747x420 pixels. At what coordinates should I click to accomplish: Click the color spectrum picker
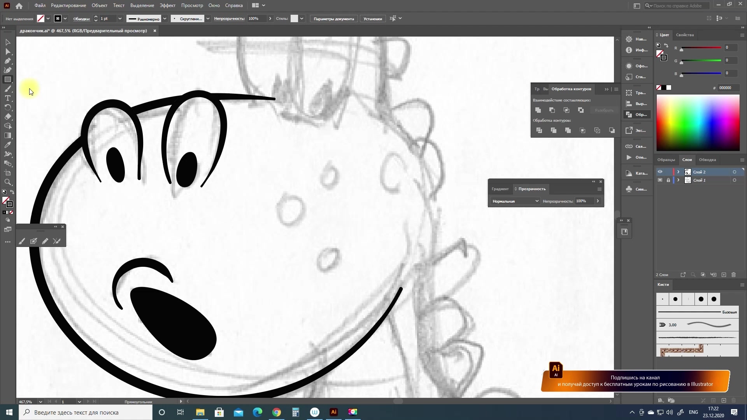[698, 123]
